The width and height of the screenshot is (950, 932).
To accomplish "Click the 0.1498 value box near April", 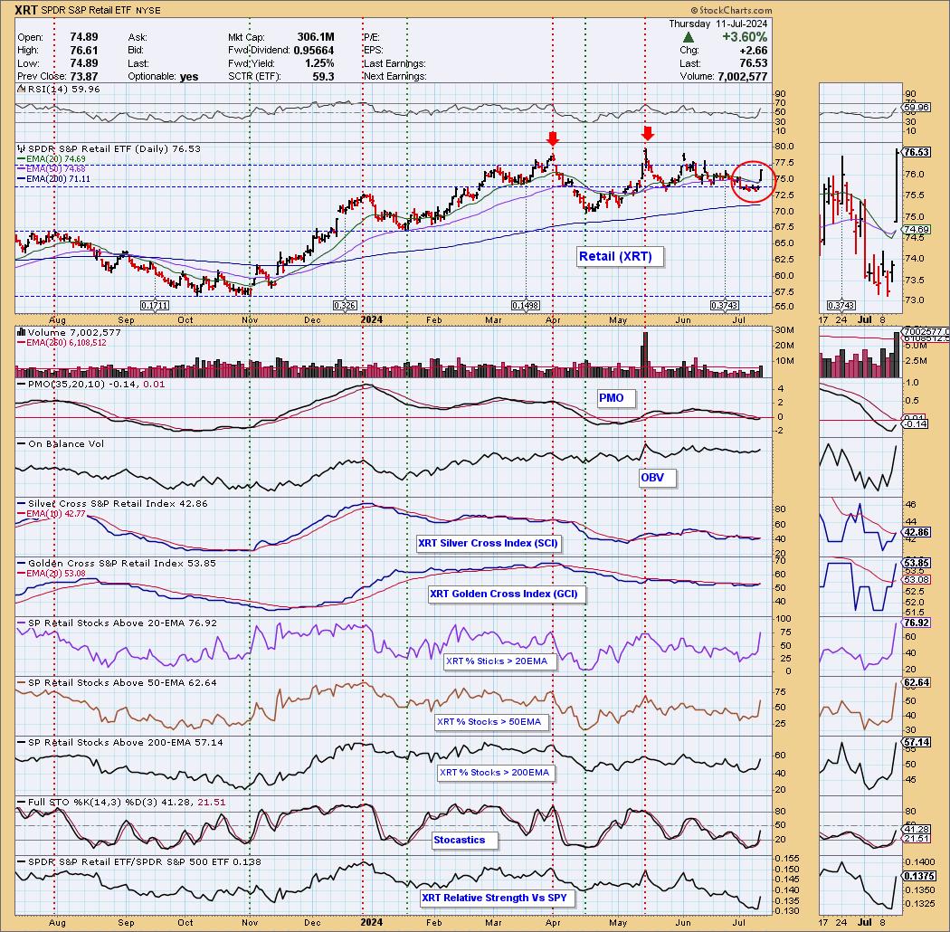I will (526, 306).
